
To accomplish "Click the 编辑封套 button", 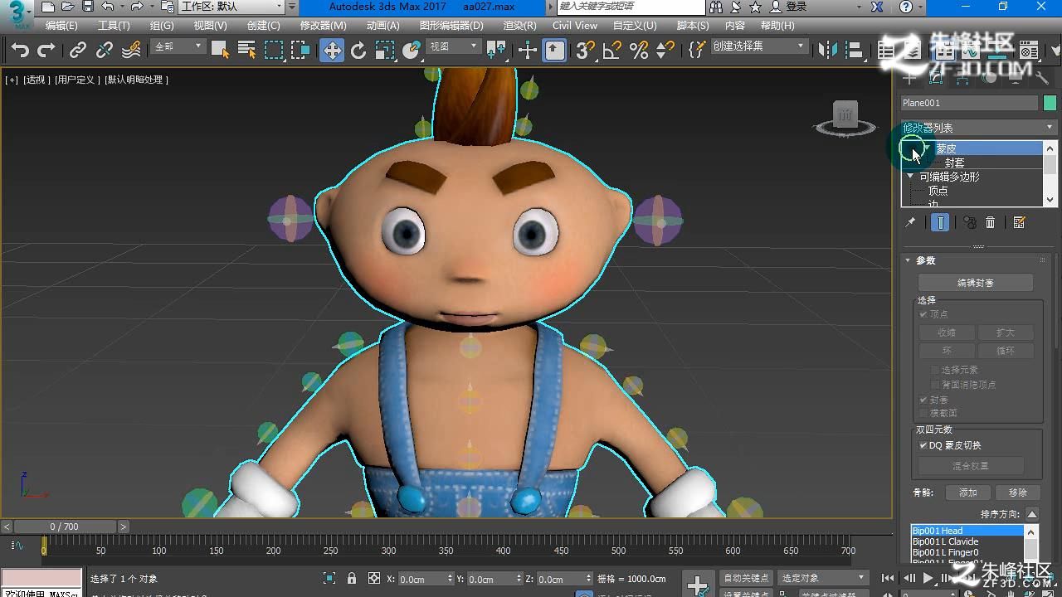I will point(975,283).
